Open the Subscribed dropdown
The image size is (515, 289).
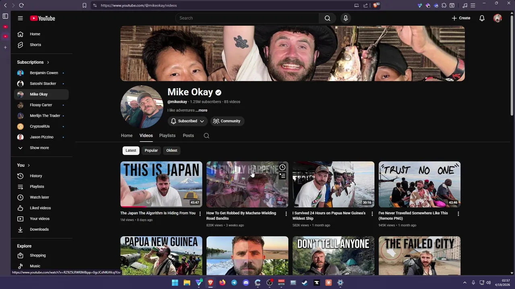point(187,121)
